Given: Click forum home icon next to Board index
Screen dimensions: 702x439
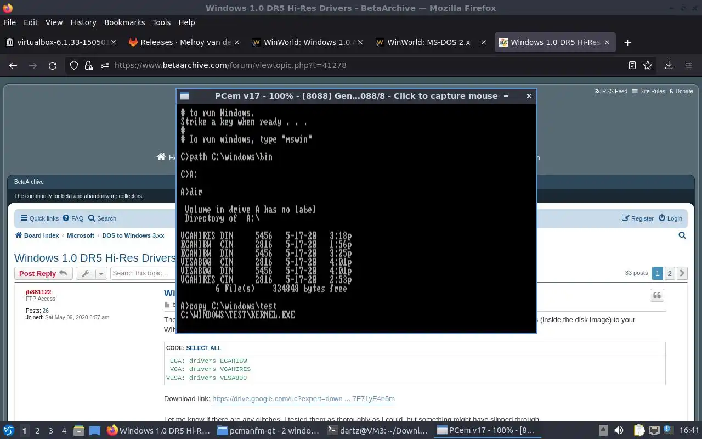Looking at the screenshot, I should coord(19,235).
